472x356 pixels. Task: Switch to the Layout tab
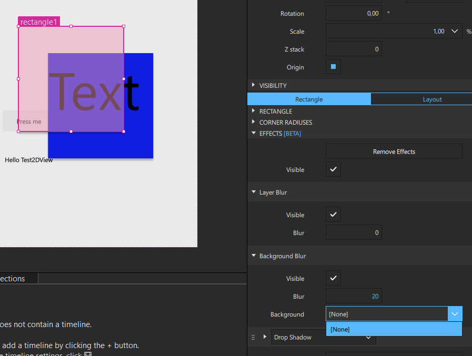(x=432, y=99)
